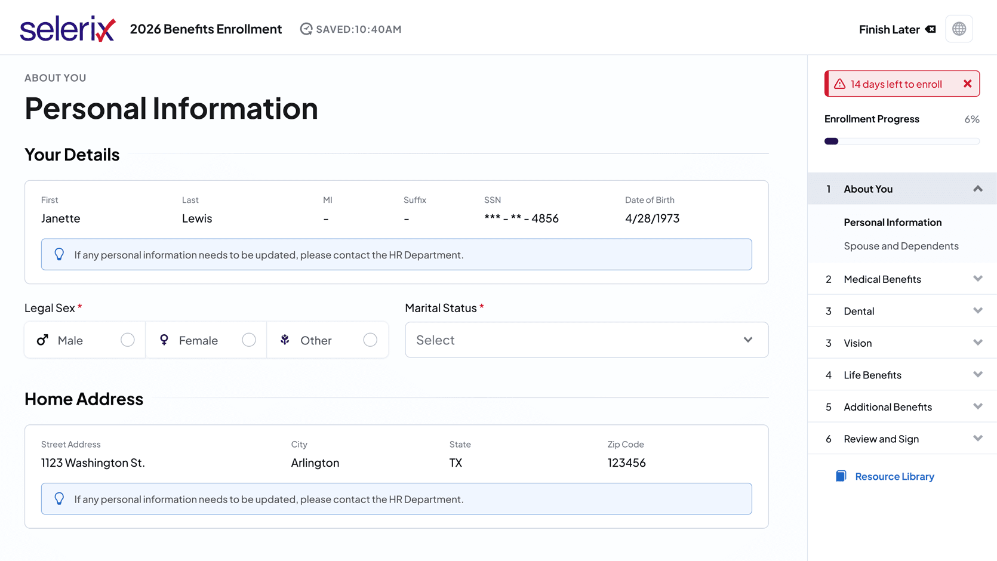The image size is (997, 561).
Task: Click the date of birth 4/28/1973
Action: point(652,218)
